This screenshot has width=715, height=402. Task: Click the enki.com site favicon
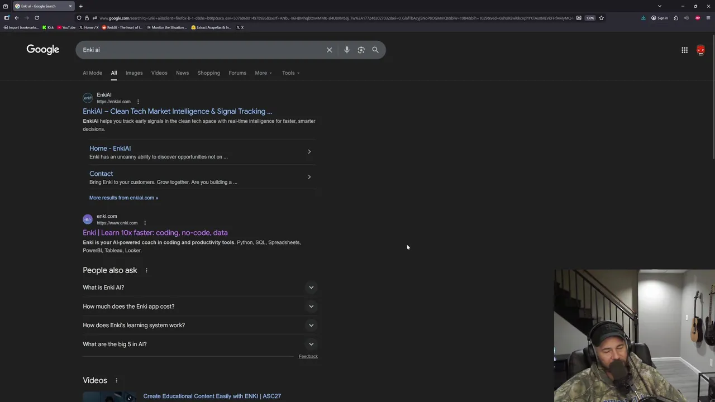pos(88,219)
